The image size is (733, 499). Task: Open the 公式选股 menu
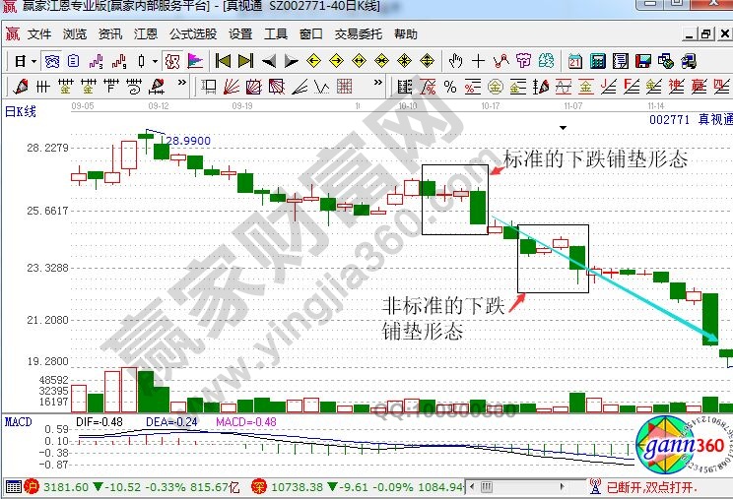coord(191,33)
